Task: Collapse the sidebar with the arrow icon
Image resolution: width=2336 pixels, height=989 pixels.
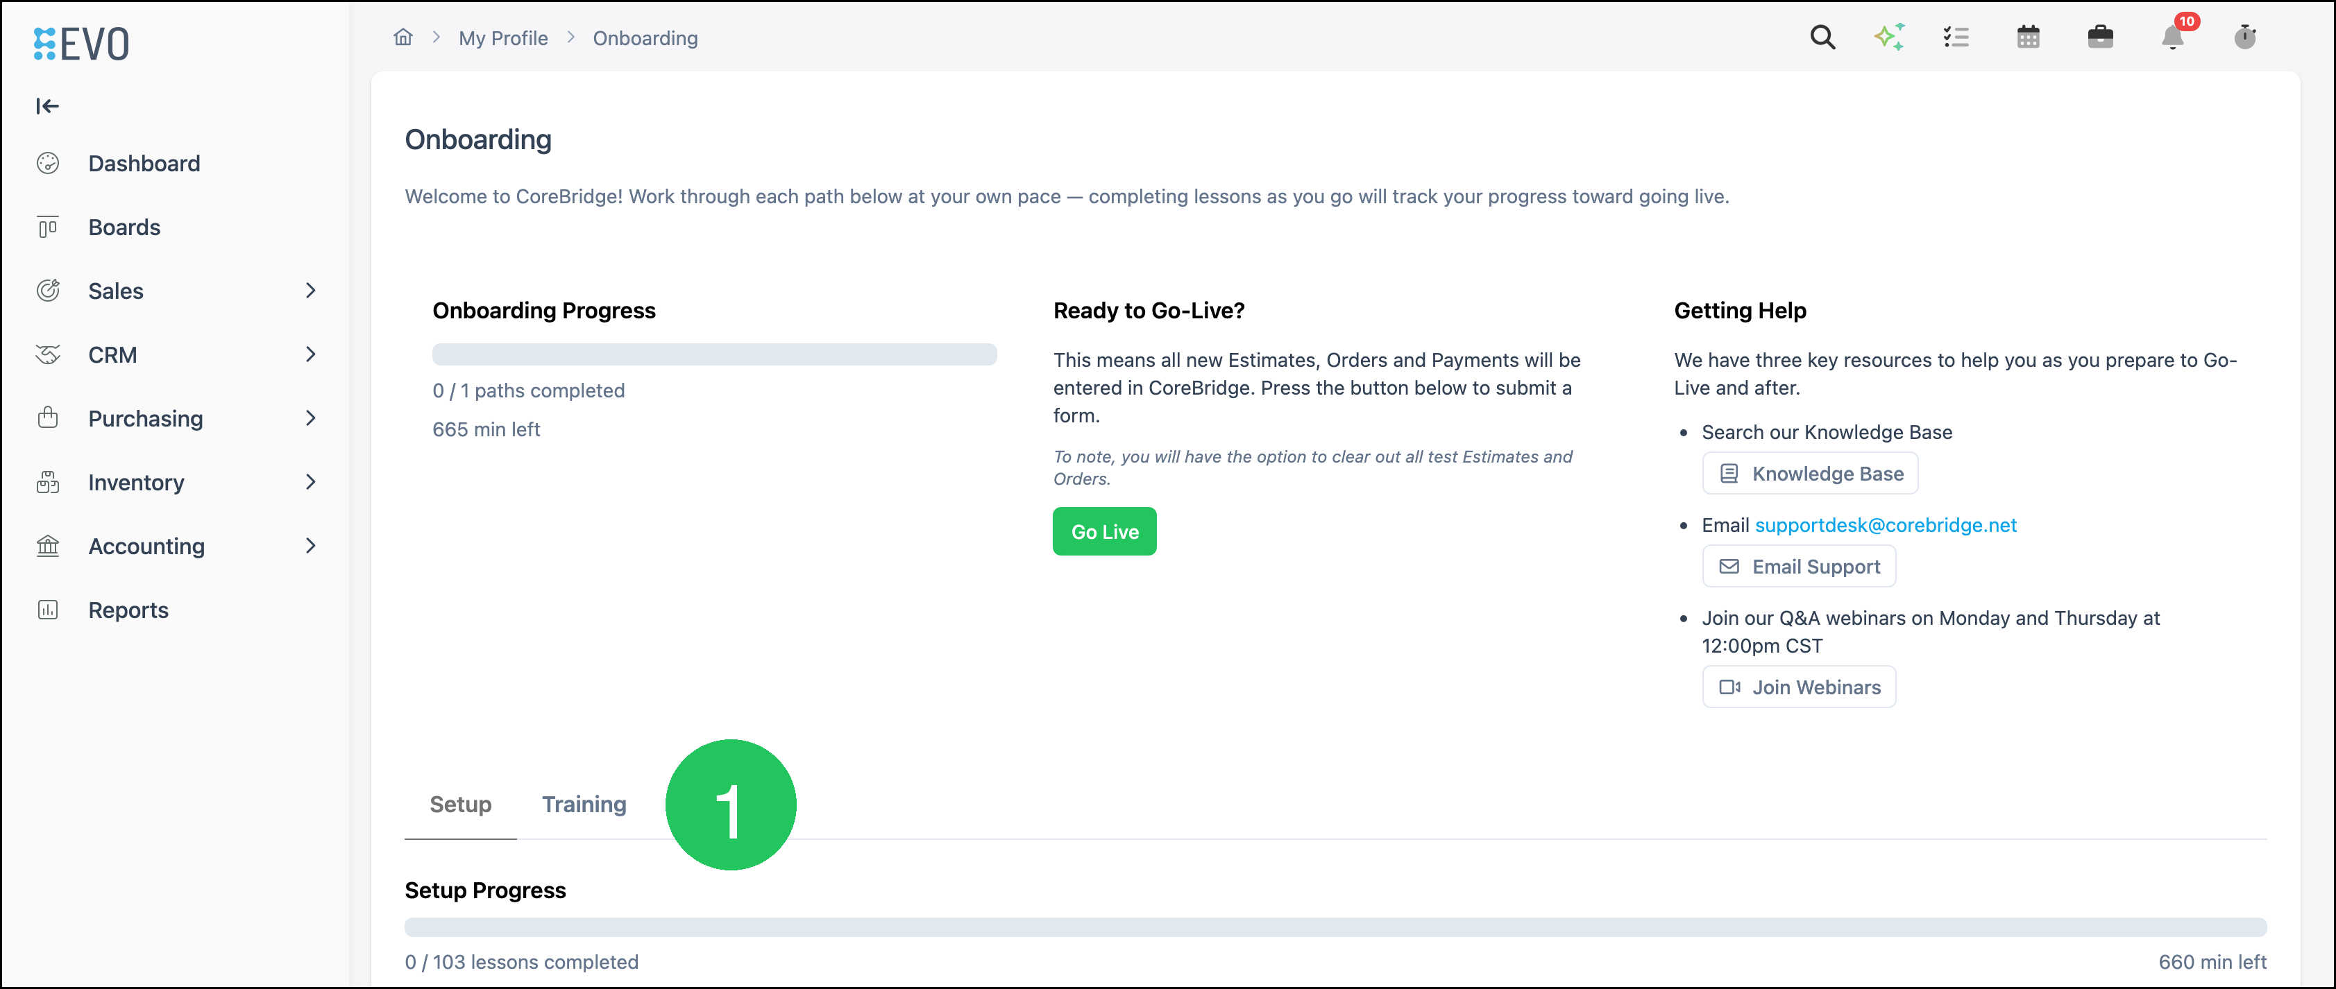Action: pyautogui.click(x=47, y=106)
